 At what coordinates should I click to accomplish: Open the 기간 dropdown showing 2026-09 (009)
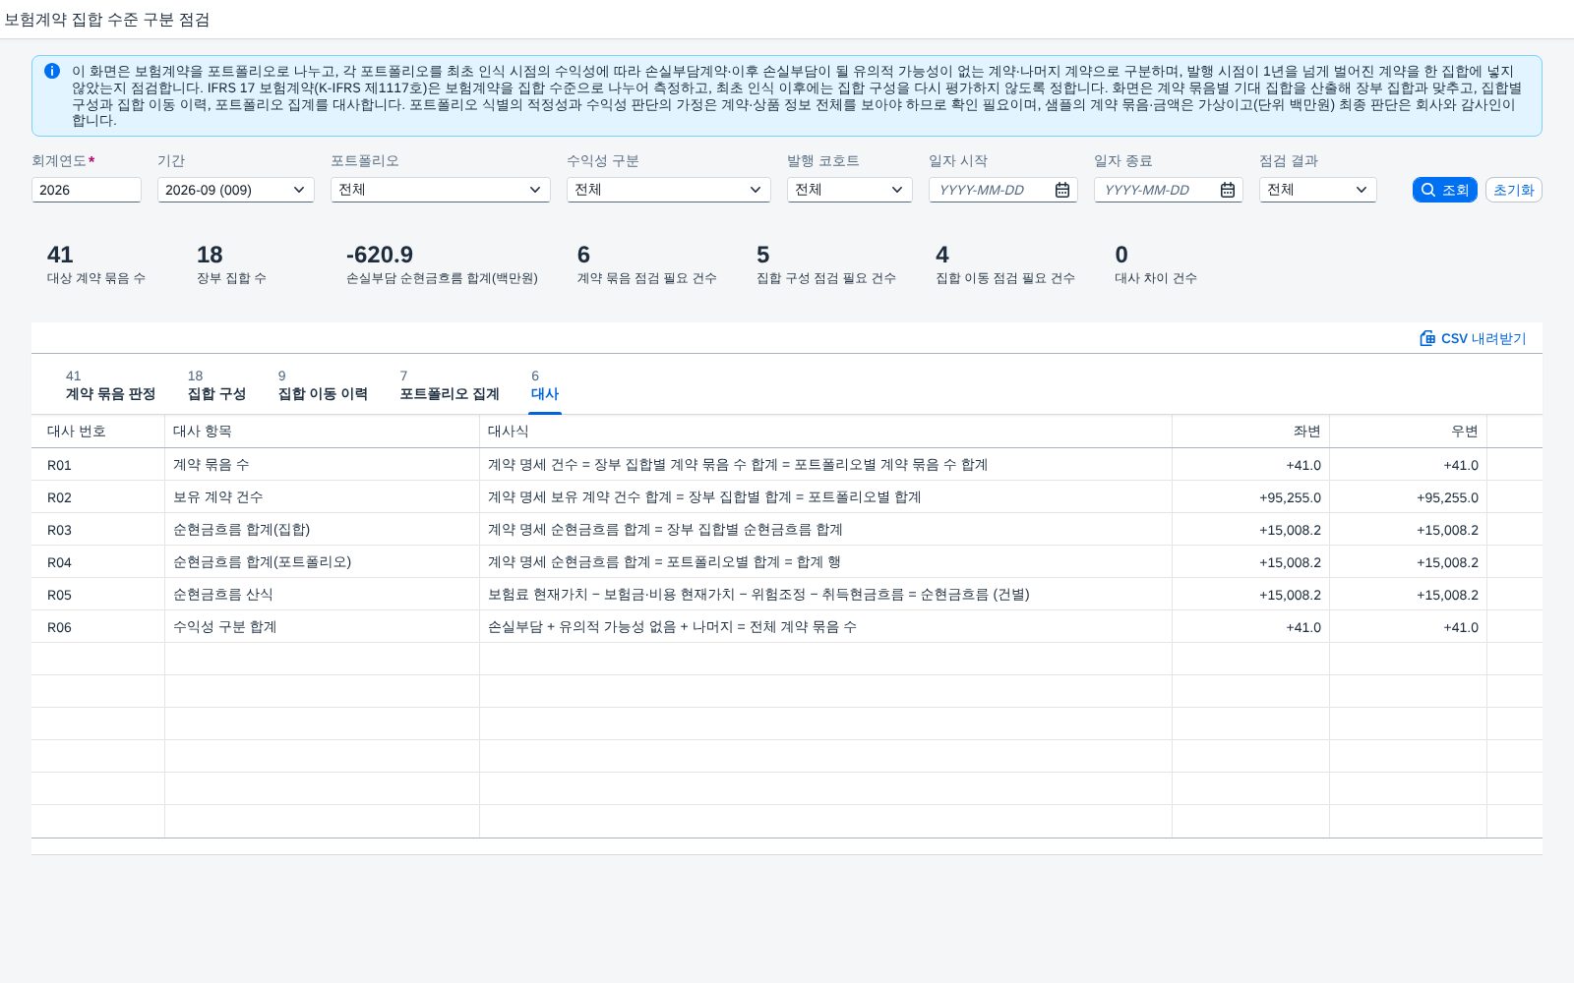(236, 190)
